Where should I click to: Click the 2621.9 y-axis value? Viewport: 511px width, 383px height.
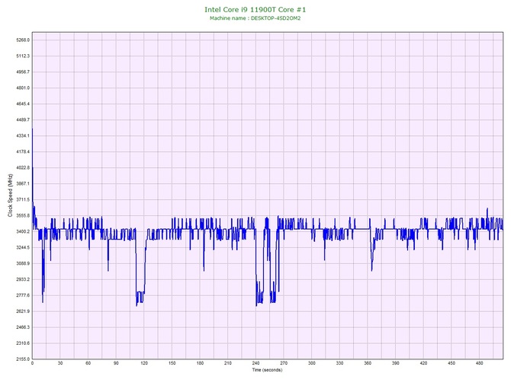coord(23,311)
